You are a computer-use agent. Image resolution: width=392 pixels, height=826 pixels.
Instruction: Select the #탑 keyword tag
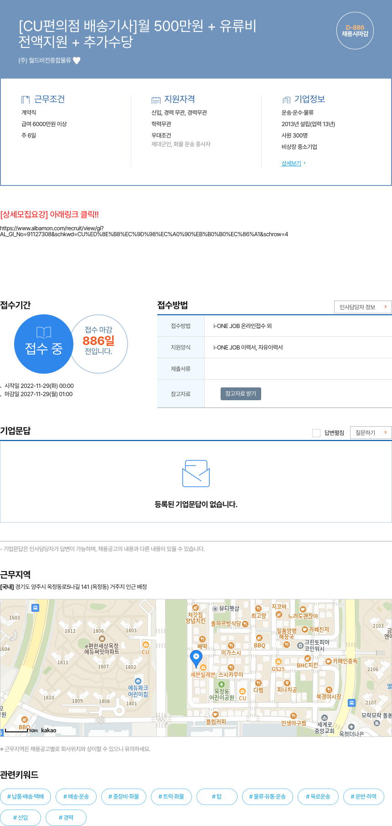pyautogui.click(x=217, y=796)
